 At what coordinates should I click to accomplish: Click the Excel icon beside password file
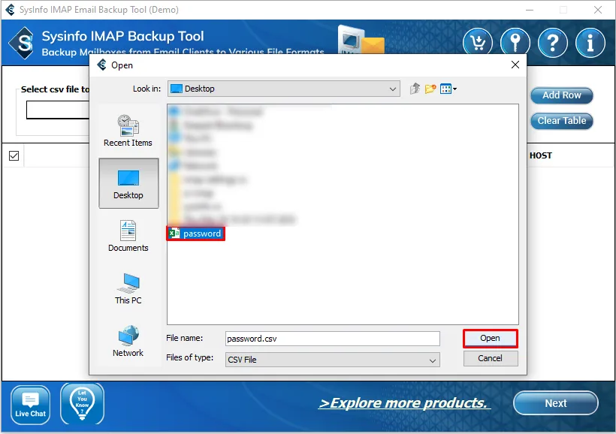coord(174,234)
